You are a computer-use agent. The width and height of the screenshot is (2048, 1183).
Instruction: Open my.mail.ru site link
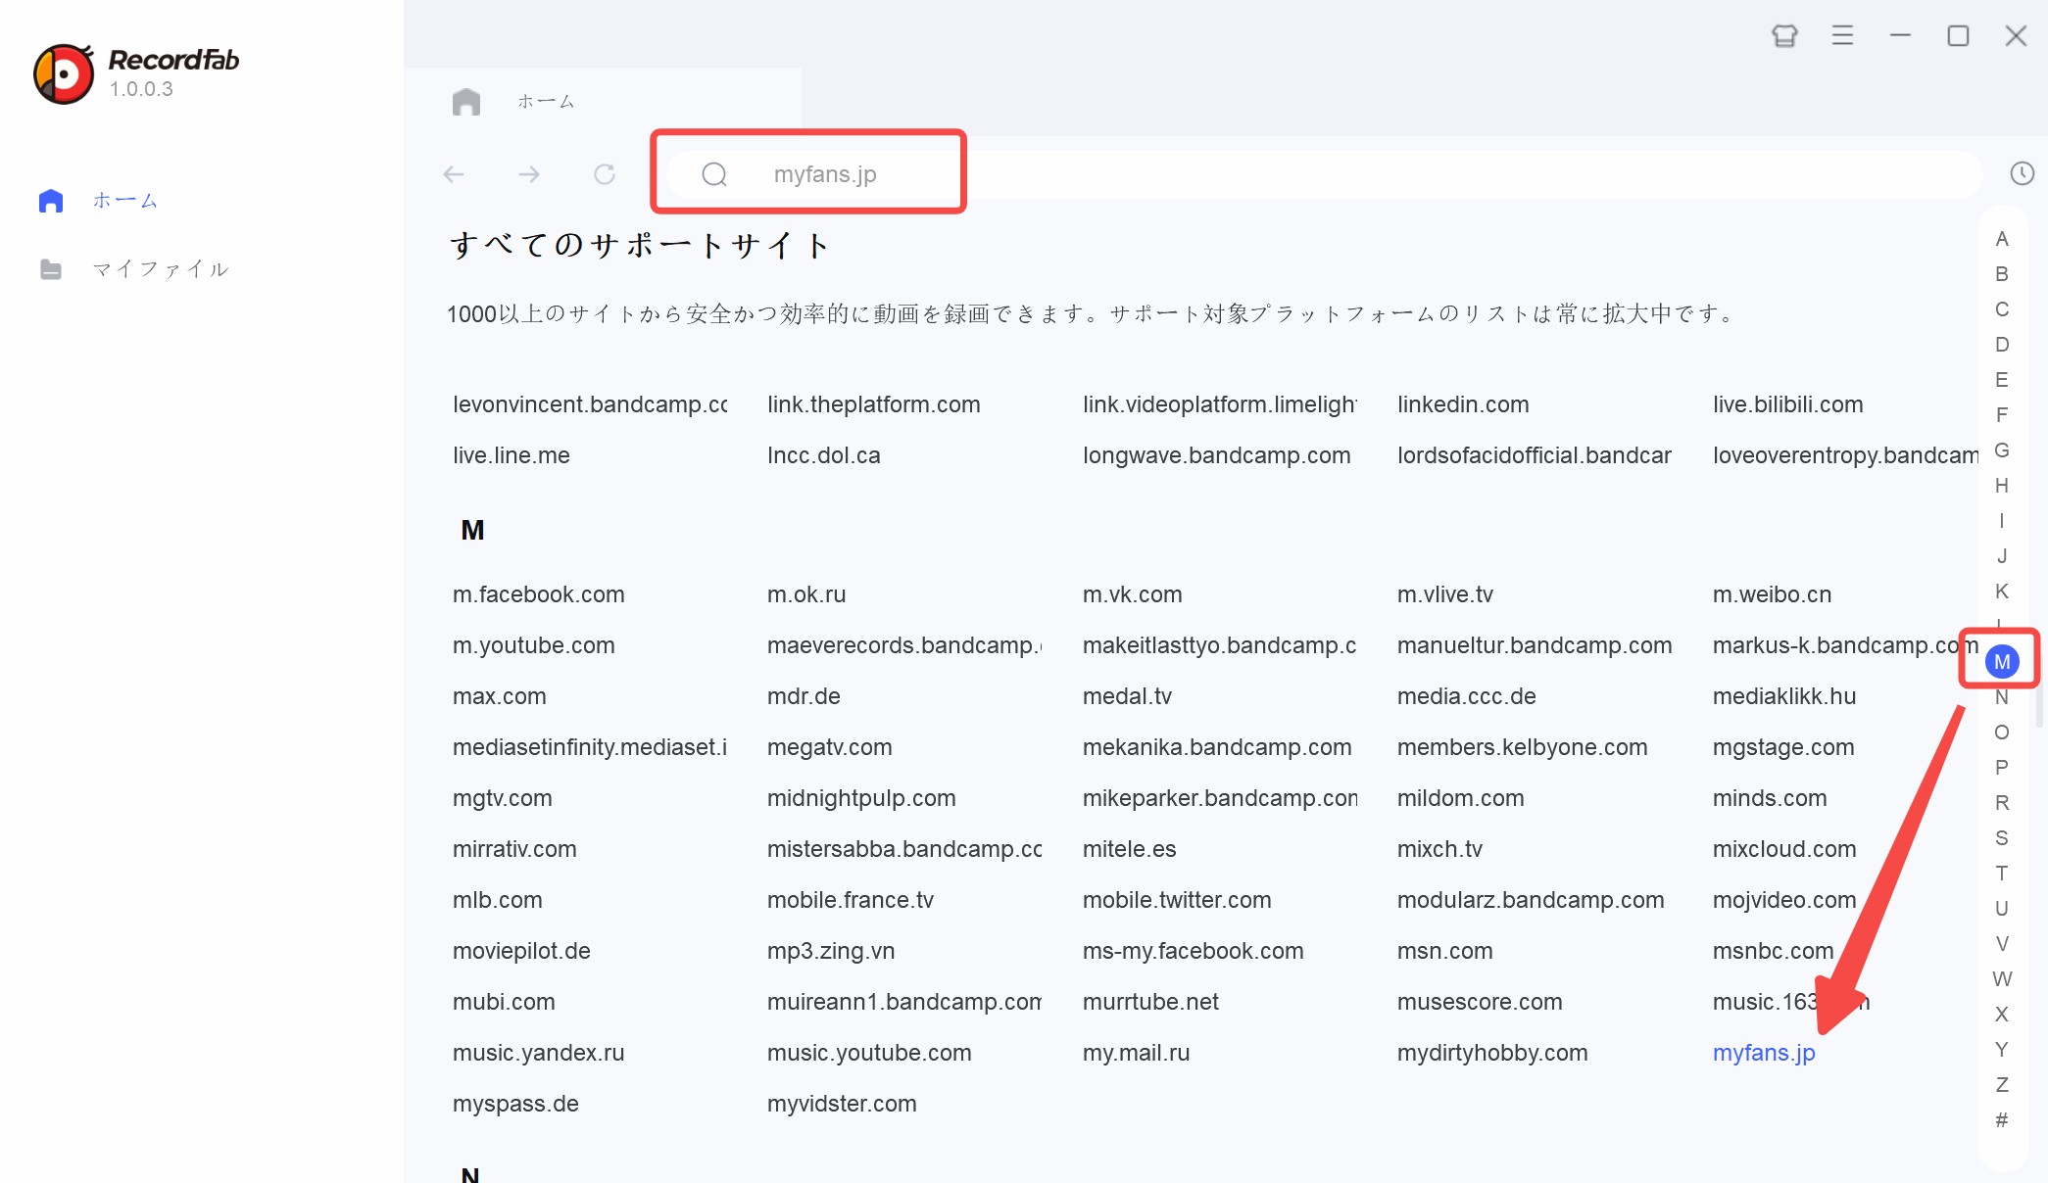click(x=1136, y=1053)
